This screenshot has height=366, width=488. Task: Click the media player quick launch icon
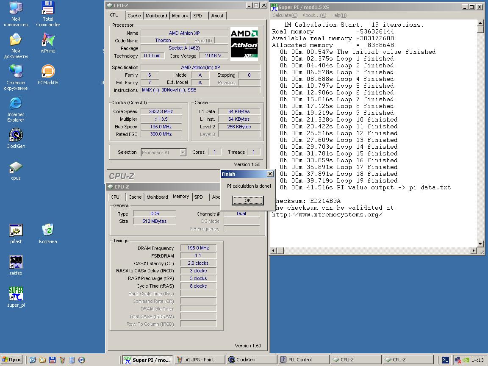[x=81, y=360]
